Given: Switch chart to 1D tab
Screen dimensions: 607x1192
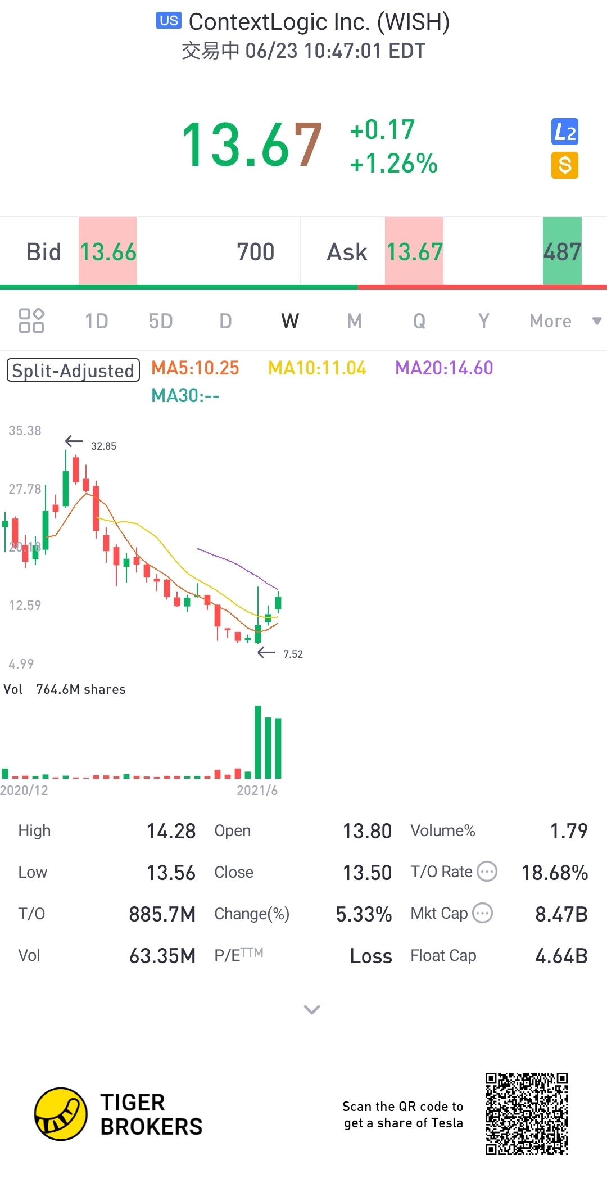Looking at the screenshot, I should point(96,321).
